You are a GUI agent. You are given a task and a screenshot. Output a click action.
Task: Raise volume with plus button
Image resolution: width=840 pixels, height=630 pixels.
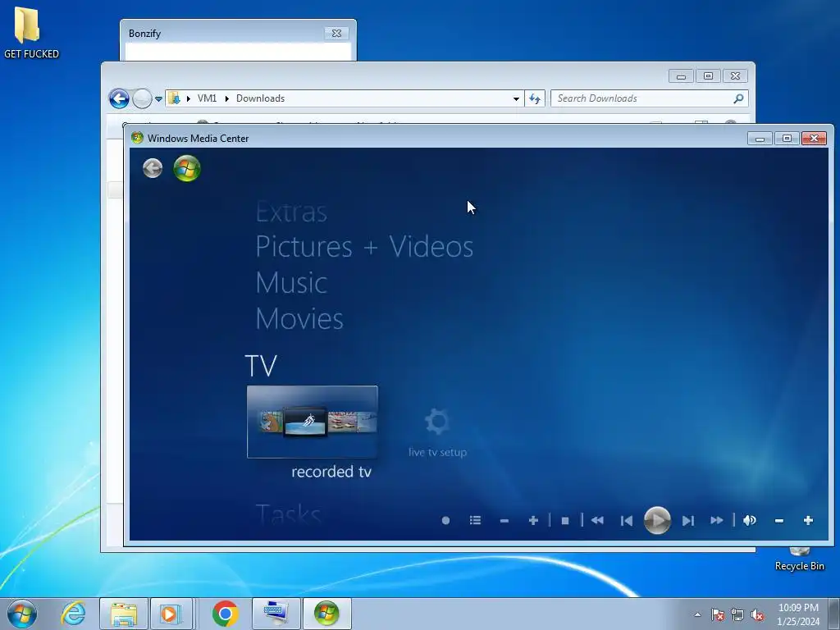click(x=808, y=520)
